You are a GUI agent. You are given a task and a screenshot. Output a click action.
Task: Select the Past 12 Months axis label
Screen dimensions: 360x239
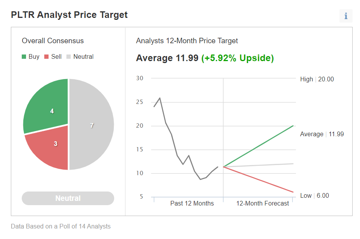pos(192,203)
